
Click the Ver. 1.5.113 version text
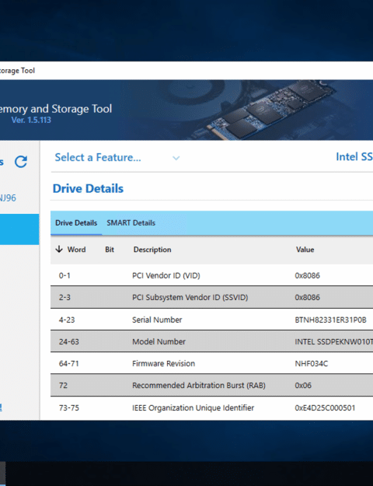tap(31, 120)
